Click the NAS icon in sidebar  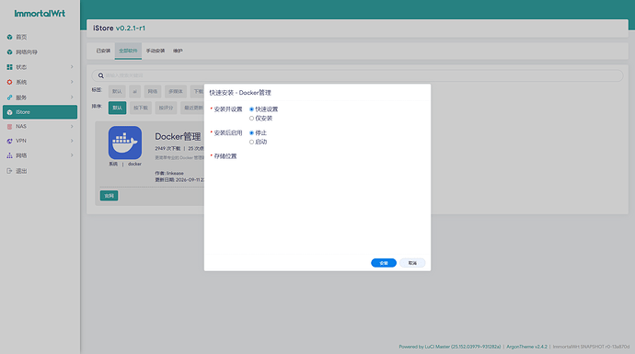(9, 126)
